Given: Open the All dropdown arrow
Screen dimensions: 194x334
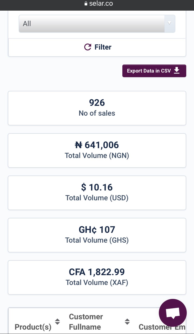Looking at the screenshot, I should [x=170, y=23].
